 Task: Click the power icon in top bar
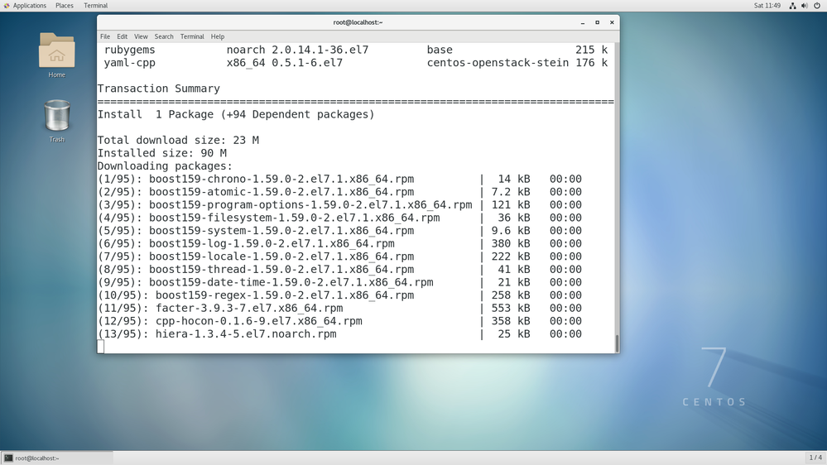(817, 6)
